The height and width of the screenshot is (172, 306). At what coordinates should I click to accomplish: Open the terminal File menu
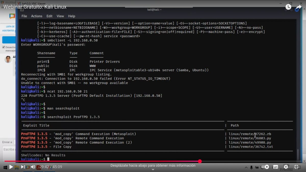coord(24,16)
